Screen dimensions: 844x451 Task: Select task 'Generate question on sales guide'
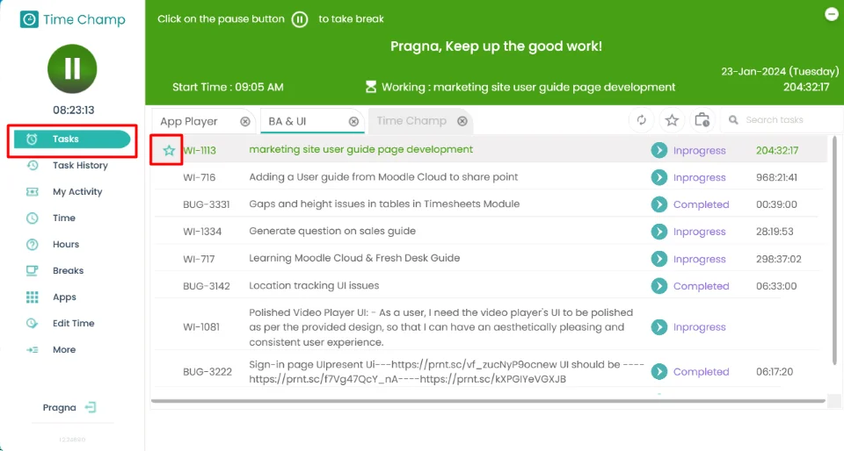[x=332, y=231]
